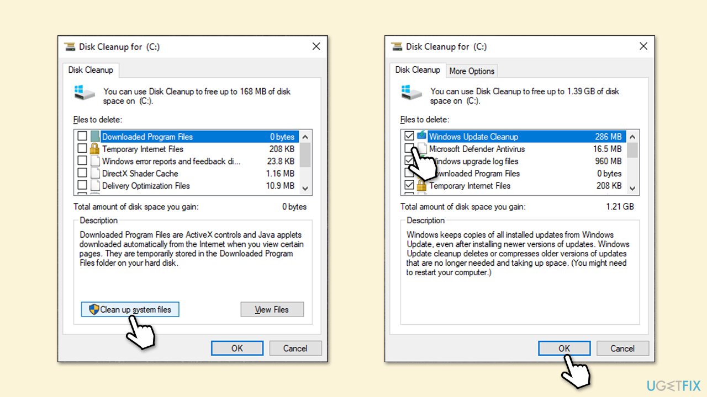The image size is (707, 397).
Task: Click left window title bar Disk Cleanup icon
Action: (x=70, y=46)
